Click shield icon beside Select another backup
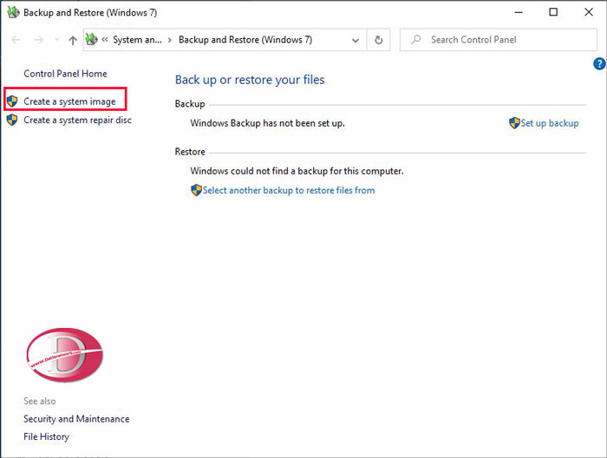The width and height of the screenshot is (607, 458). [196, 190]
